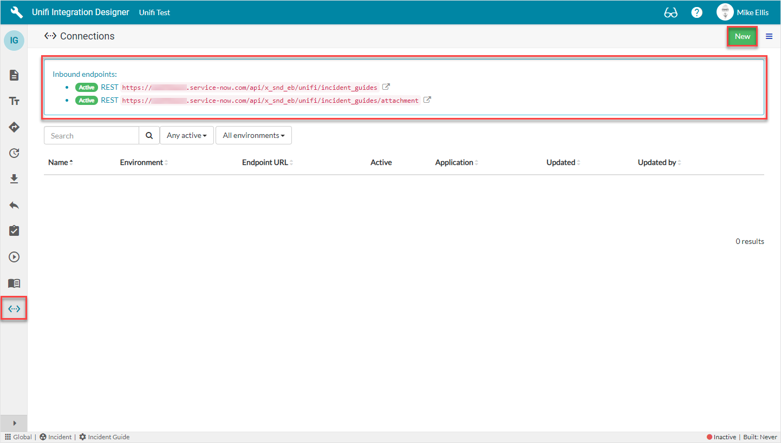781x443 pixels.
Task: Open the incident_guides endpoint external link
Action: [x=386, y=87]
